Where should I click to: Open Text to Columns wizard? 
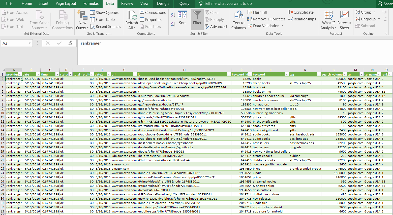(x=238, y=20)
